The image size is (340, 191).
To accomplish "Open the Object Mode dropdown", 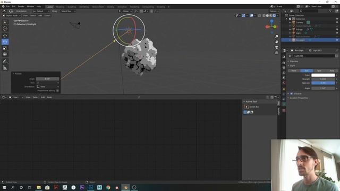I will point(12,15).
